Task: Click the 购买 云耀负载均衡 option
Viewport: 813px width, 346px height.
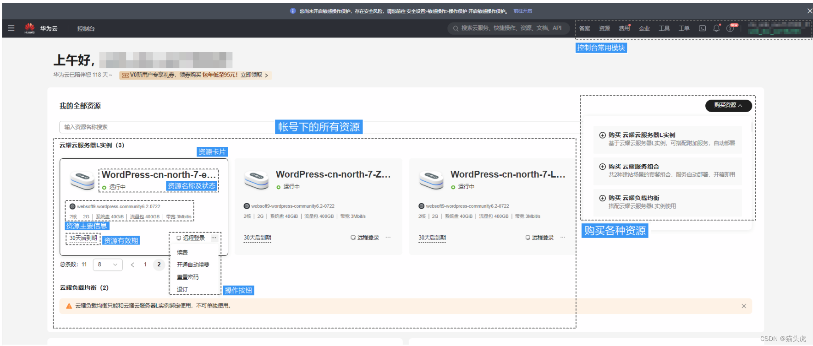Action: click(x=667, y=202)
